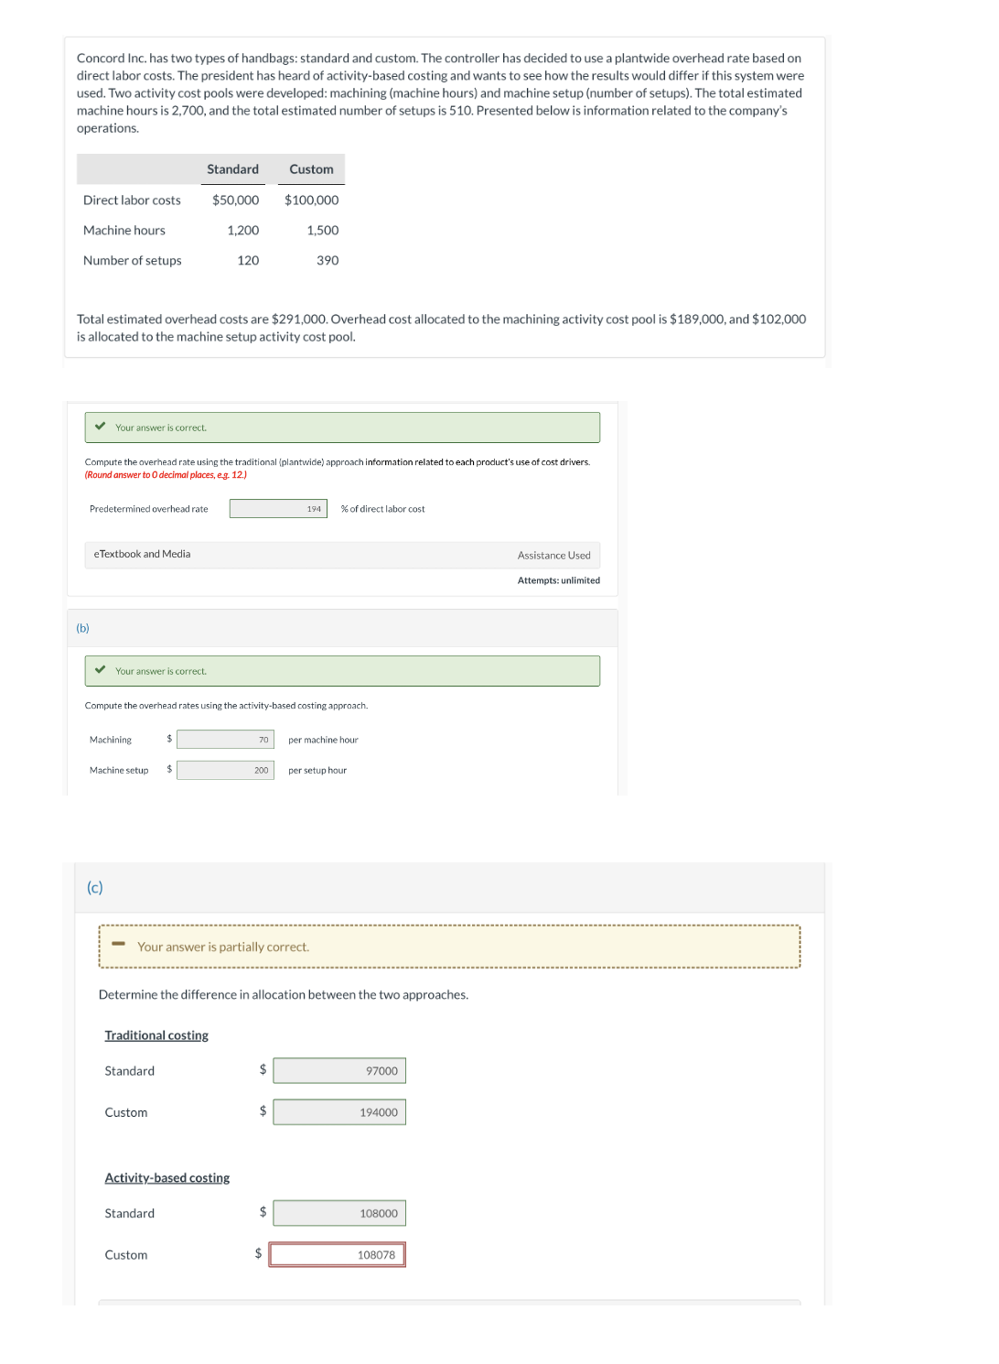Click the Attempts: unlimited label
This screenshot has height=1364, width=999.
click(x=557, y=579)
